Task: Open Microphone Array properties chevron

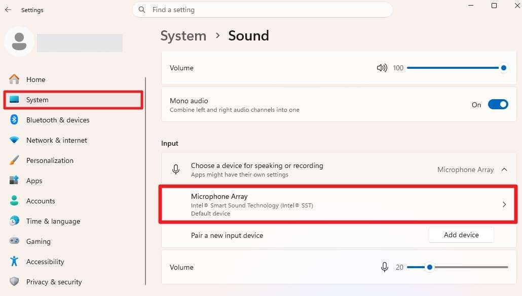Action: (x=504, y=204)
